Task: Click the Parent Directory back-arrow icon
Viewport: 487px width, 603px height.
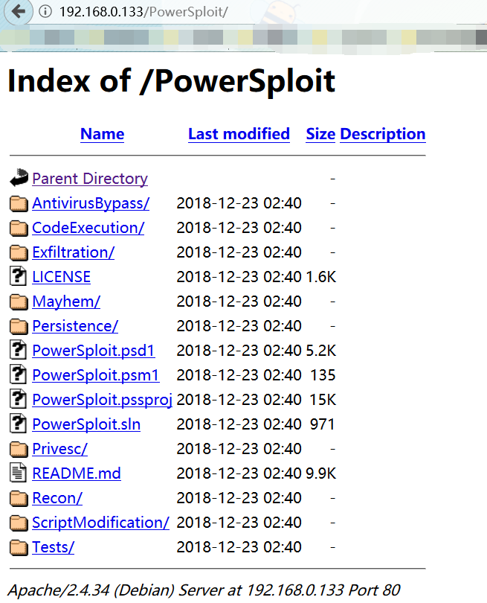Action: pyautogui.click(x=19, y=178)
